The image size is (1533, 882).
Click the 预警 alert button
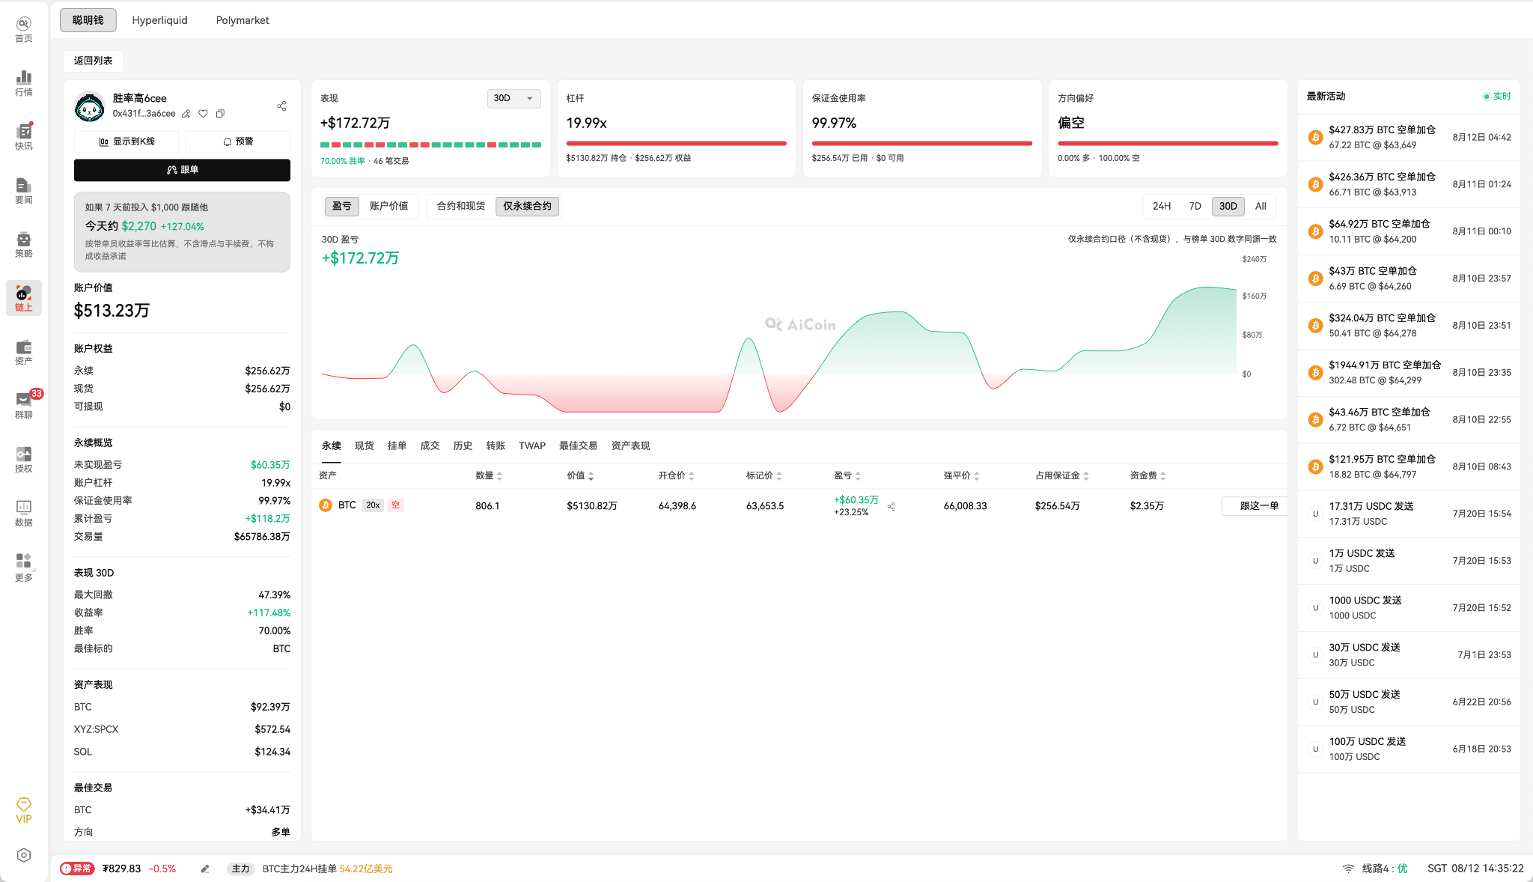pos(238,142)
